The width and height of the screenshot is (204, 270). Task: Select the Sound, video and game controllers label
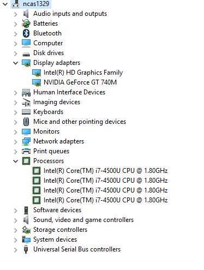(83, 220)
